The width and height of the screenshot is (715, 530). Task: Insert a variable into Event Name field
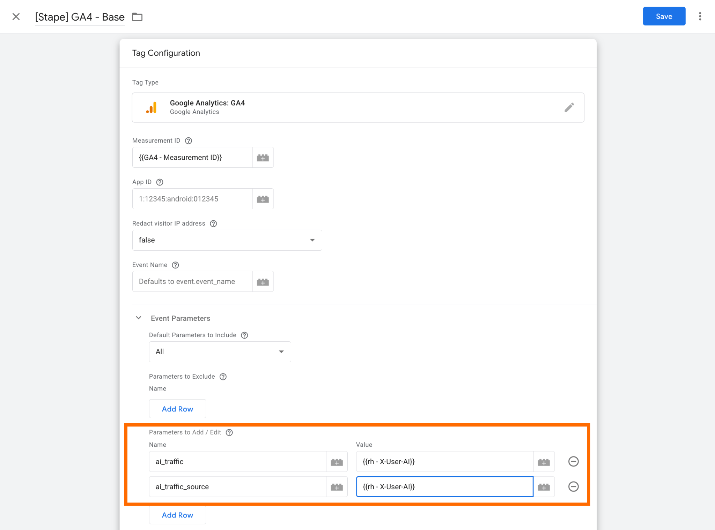[x=263, y=281]
